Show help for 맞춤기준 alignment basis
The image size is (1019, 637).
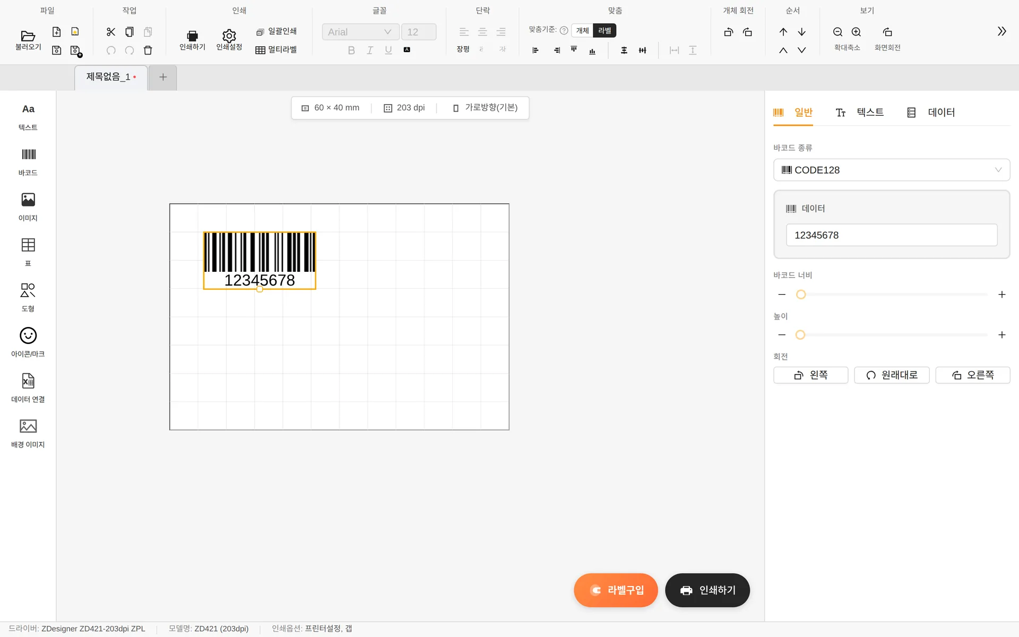[x=564, y=31]
